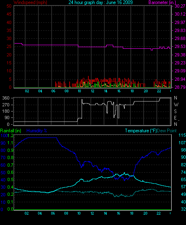Click the 32 temperature axis value
The width and height of the screenshot is (186, 225).
[183, 209]
